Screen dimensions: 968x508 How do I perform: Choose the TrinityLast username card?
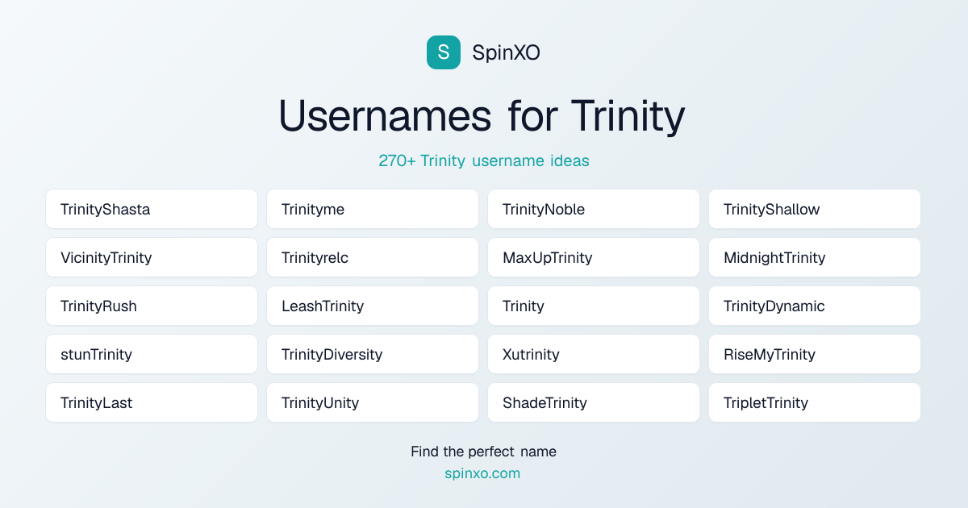[152, 402]
